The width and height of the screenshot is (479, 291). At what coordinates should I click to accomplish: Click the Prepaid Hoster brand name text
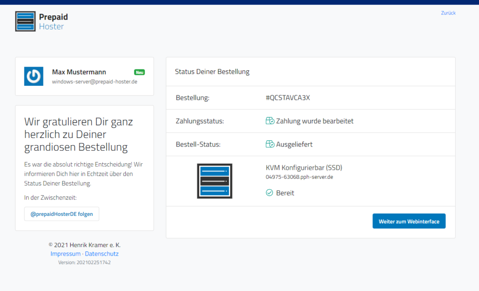tap(53, 21)
